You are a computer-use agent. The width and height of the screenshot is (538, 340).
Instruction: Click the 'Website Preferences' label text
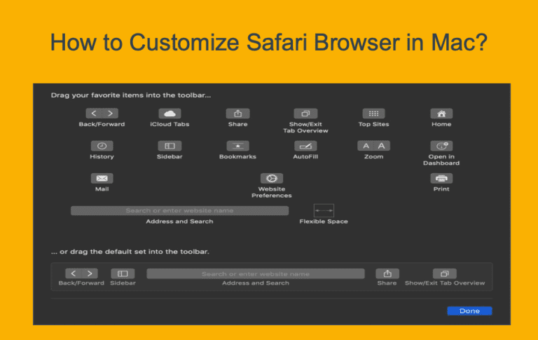[272, 192]
